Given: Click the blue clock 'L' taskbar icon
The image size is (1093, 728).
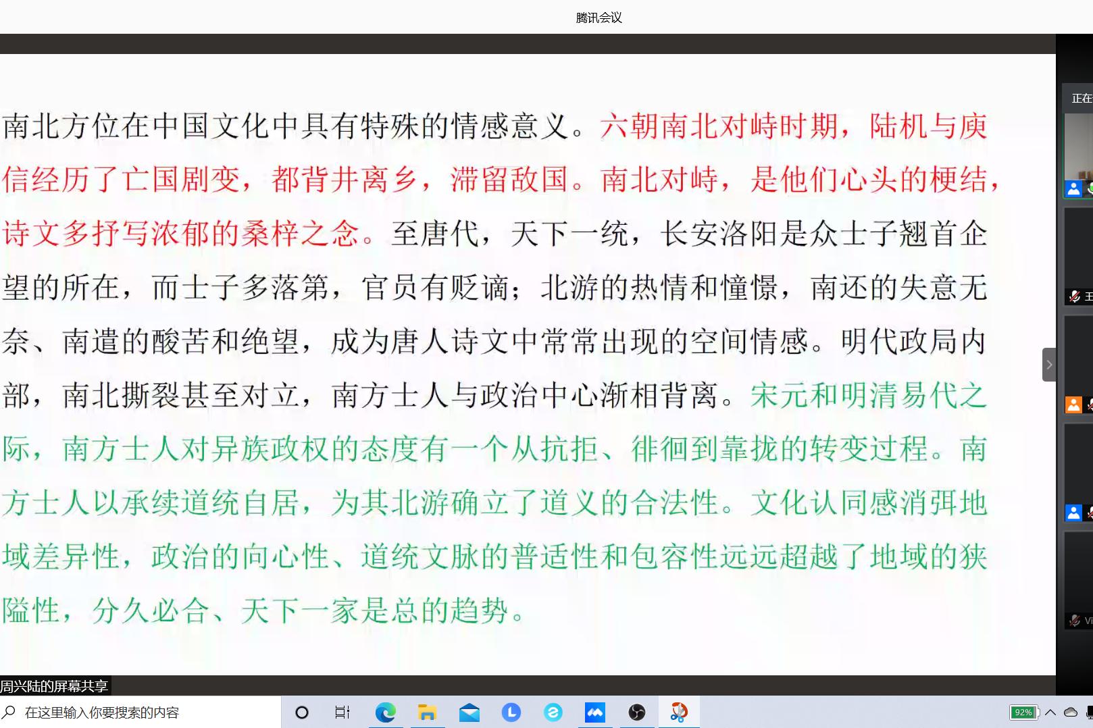Looking at the screenshot, I should tap(511, 712).
